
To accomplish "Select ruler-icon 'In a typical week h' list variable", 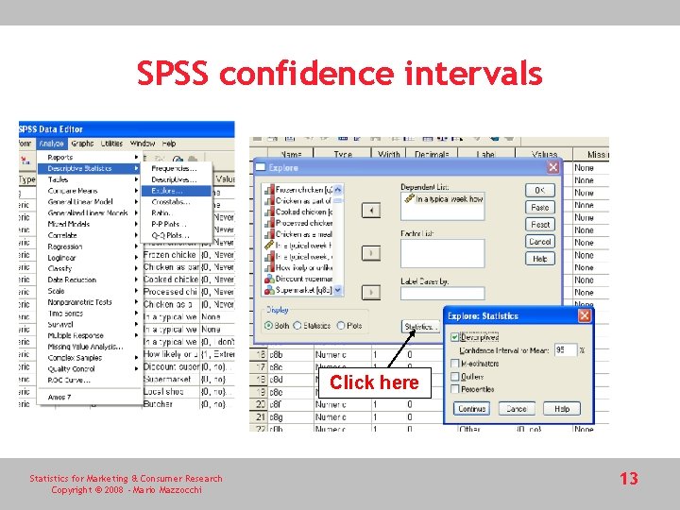I will pos(298,246).
